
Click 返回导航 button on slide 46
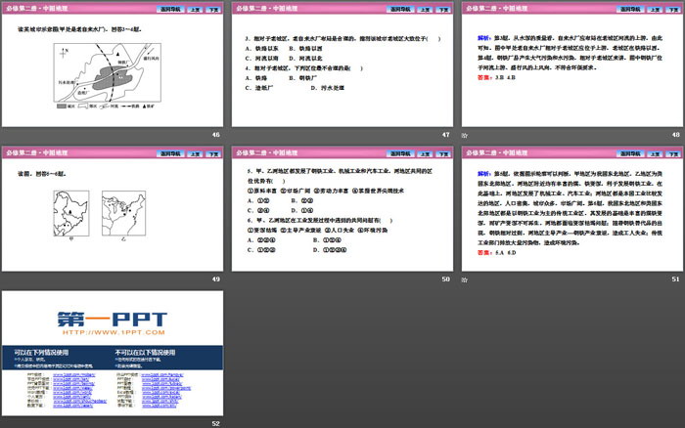tap(170, 9)
